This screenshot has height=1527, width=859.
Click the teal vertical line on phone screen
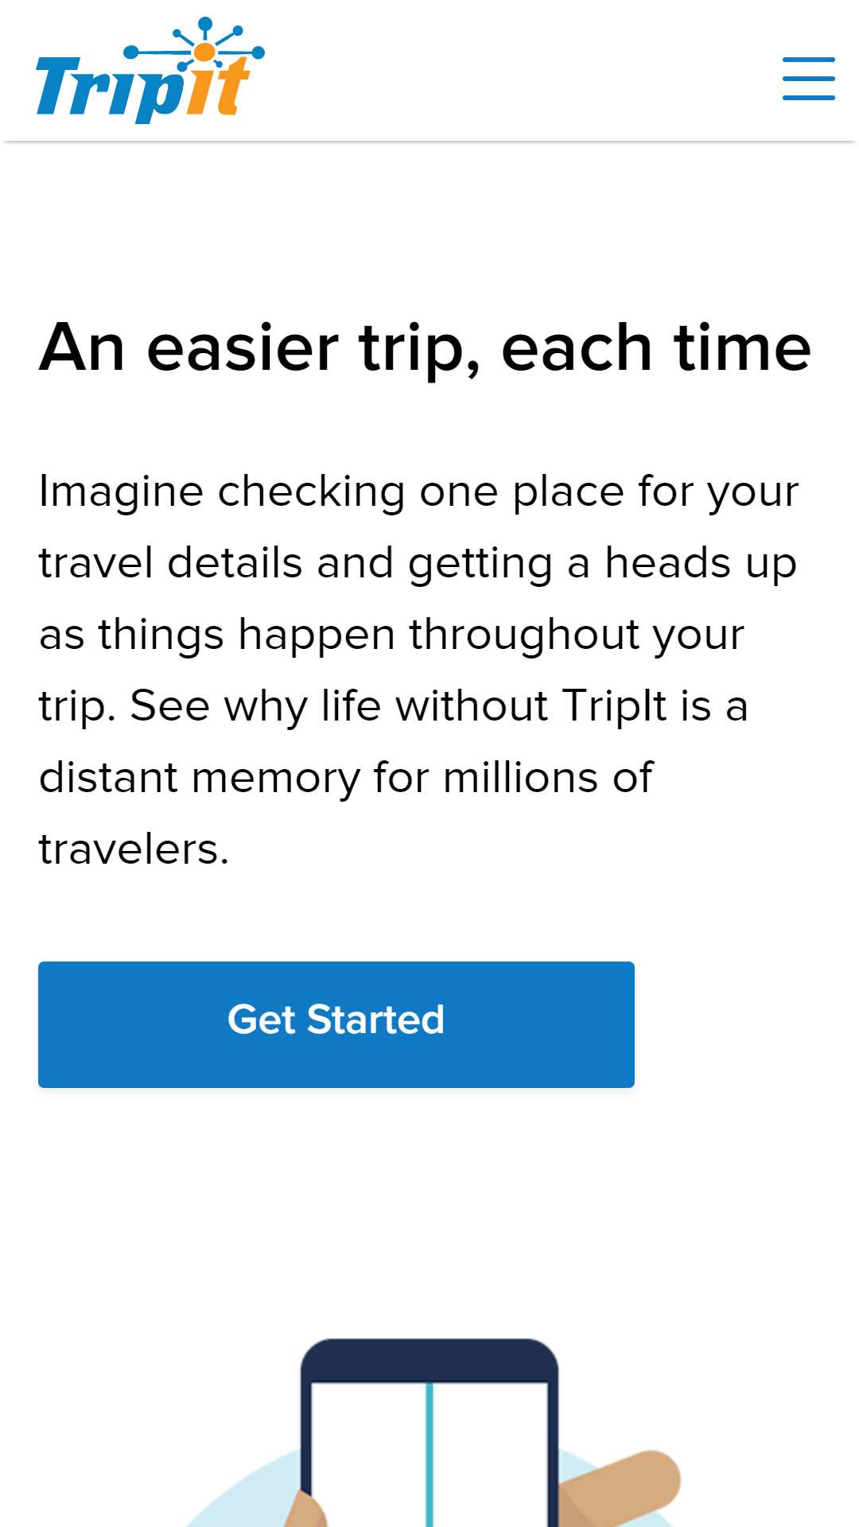429,1454
